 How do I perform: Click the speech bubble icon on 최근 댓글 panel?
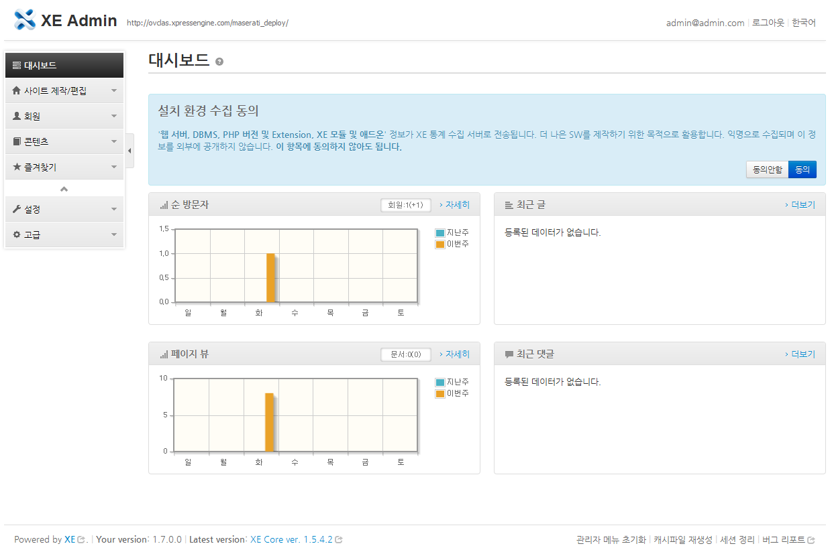(x=509, y=354)
